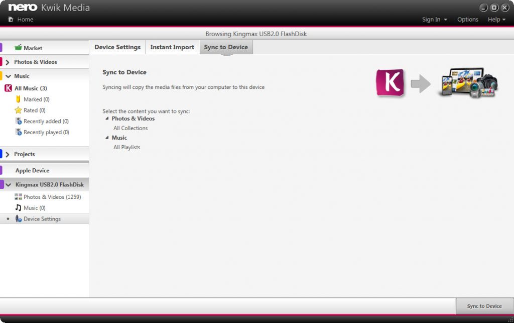The width and height of the screenshot is (514, 323).
Task: Open the Options menu
Action: point(467,20)
